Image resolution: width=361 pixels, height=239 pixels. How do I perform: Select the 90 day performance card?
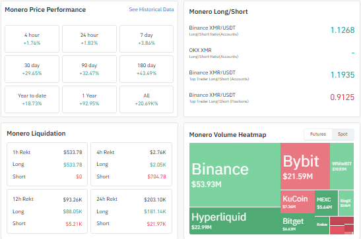point(89,69)
